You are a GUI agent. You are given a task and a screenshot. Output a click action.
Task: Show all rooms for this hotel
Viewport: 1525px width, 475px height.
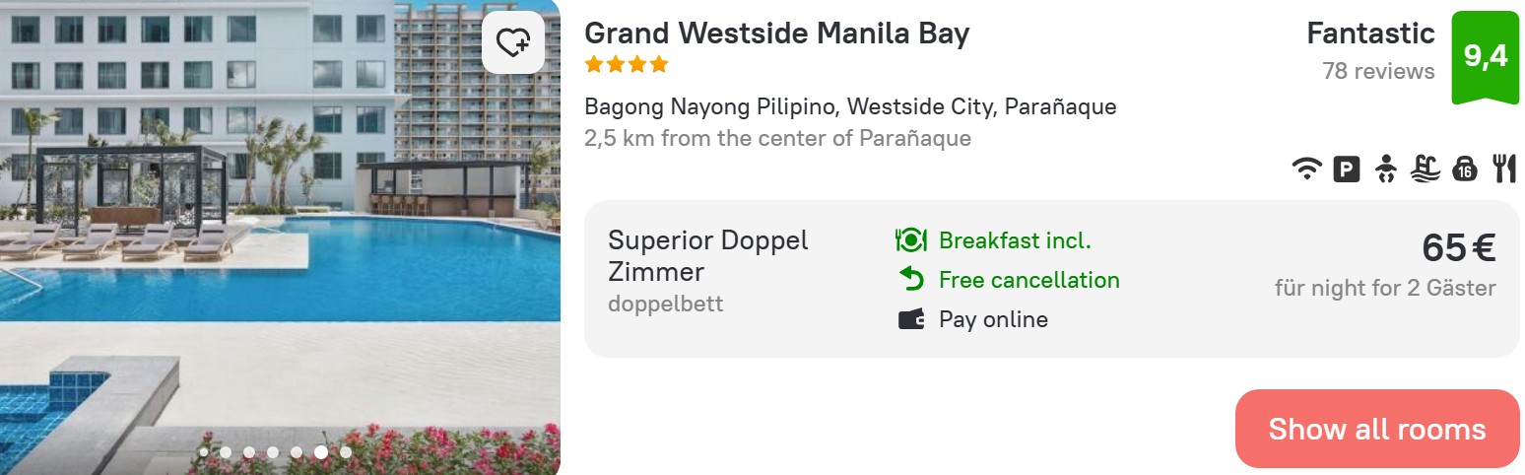click(x=1376, y=429)
